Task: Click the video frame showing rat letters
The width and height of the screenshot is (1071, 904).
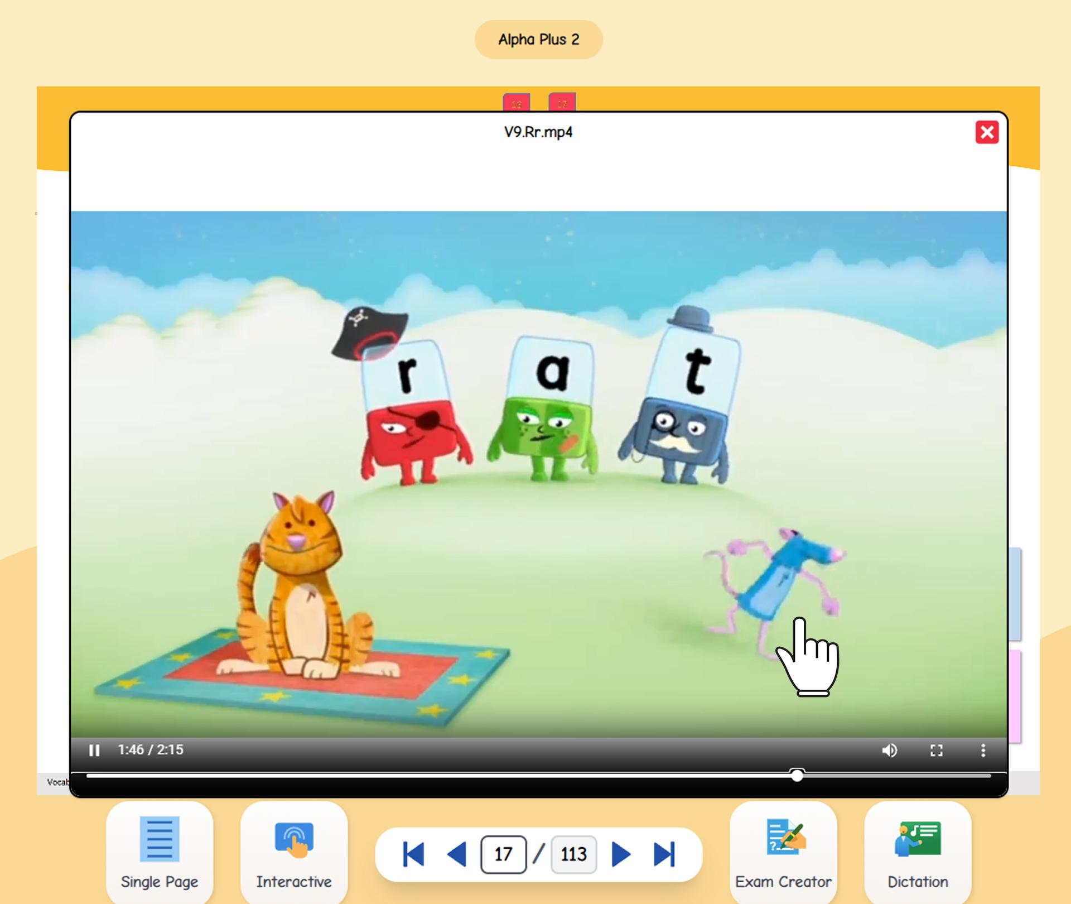Action: (538, 474)
